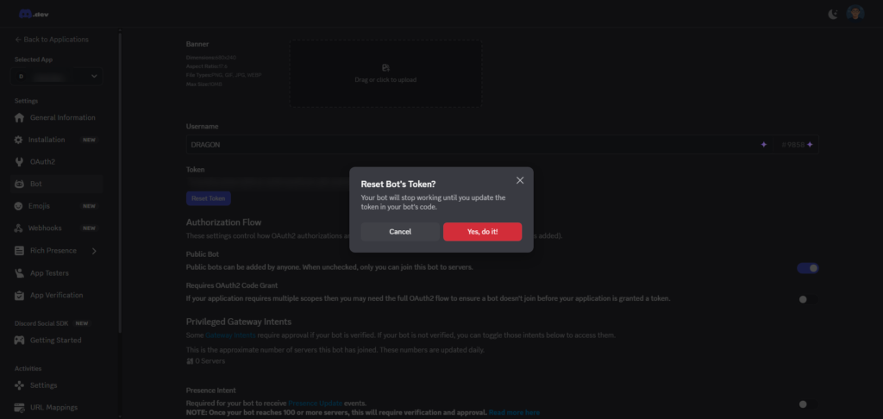Click the "Privileged Gateway Intents" heading
The height and width of the screenshot is (419, 883).
point(239,322)
